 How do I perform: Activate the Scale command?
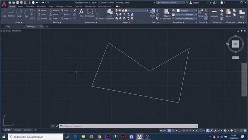click(x=53, y=18)
